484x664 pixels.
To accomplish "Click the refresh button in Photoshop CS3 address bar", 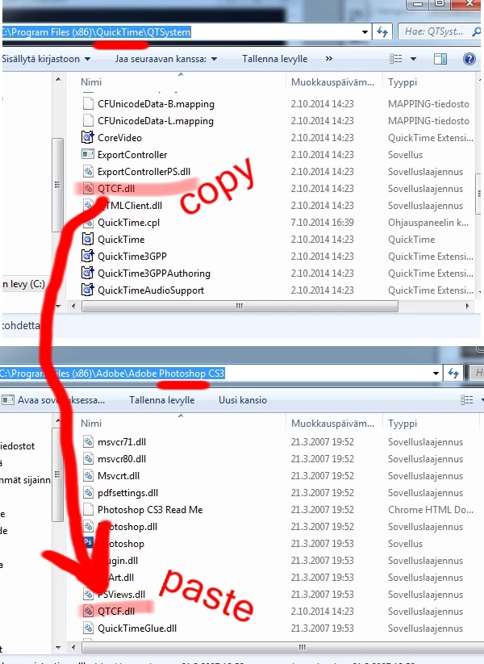I will pos(453,374).
